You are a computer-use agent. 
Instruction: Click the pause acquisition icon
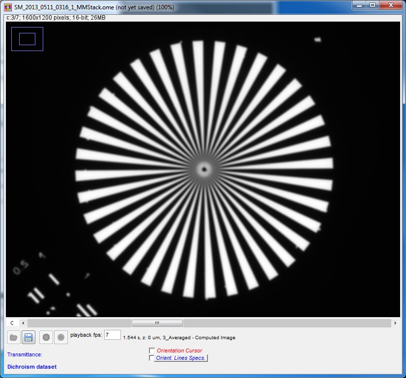coord(60,337)
